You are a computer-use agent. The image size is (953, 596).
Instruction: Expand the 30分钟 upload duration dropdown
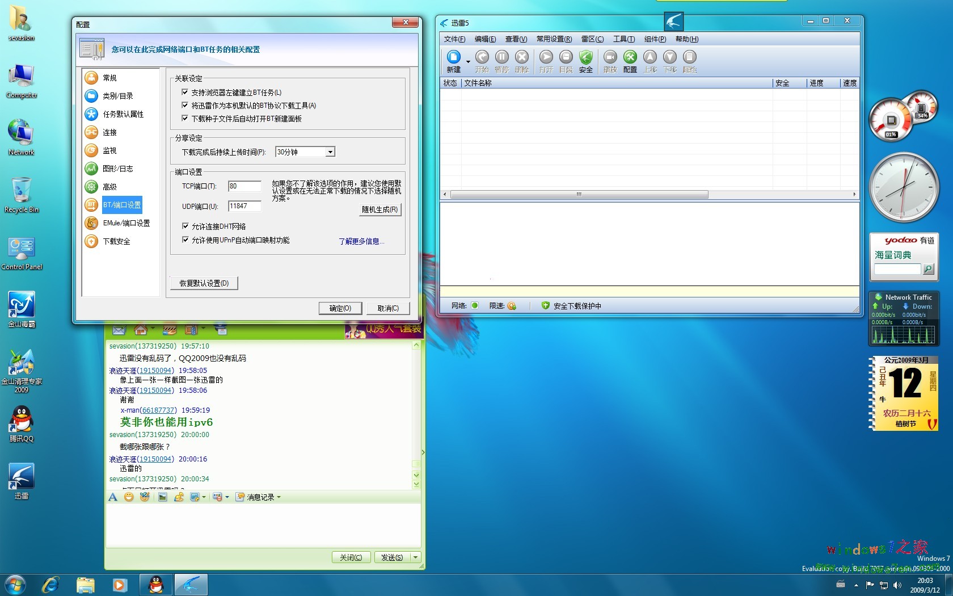click(x=330, y=152)
